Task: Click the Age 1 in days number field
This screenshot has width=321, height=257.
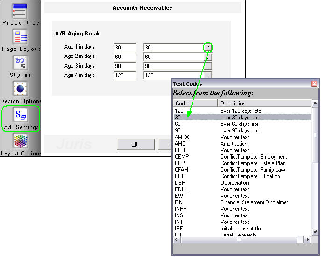Action: tap(124, 47)
